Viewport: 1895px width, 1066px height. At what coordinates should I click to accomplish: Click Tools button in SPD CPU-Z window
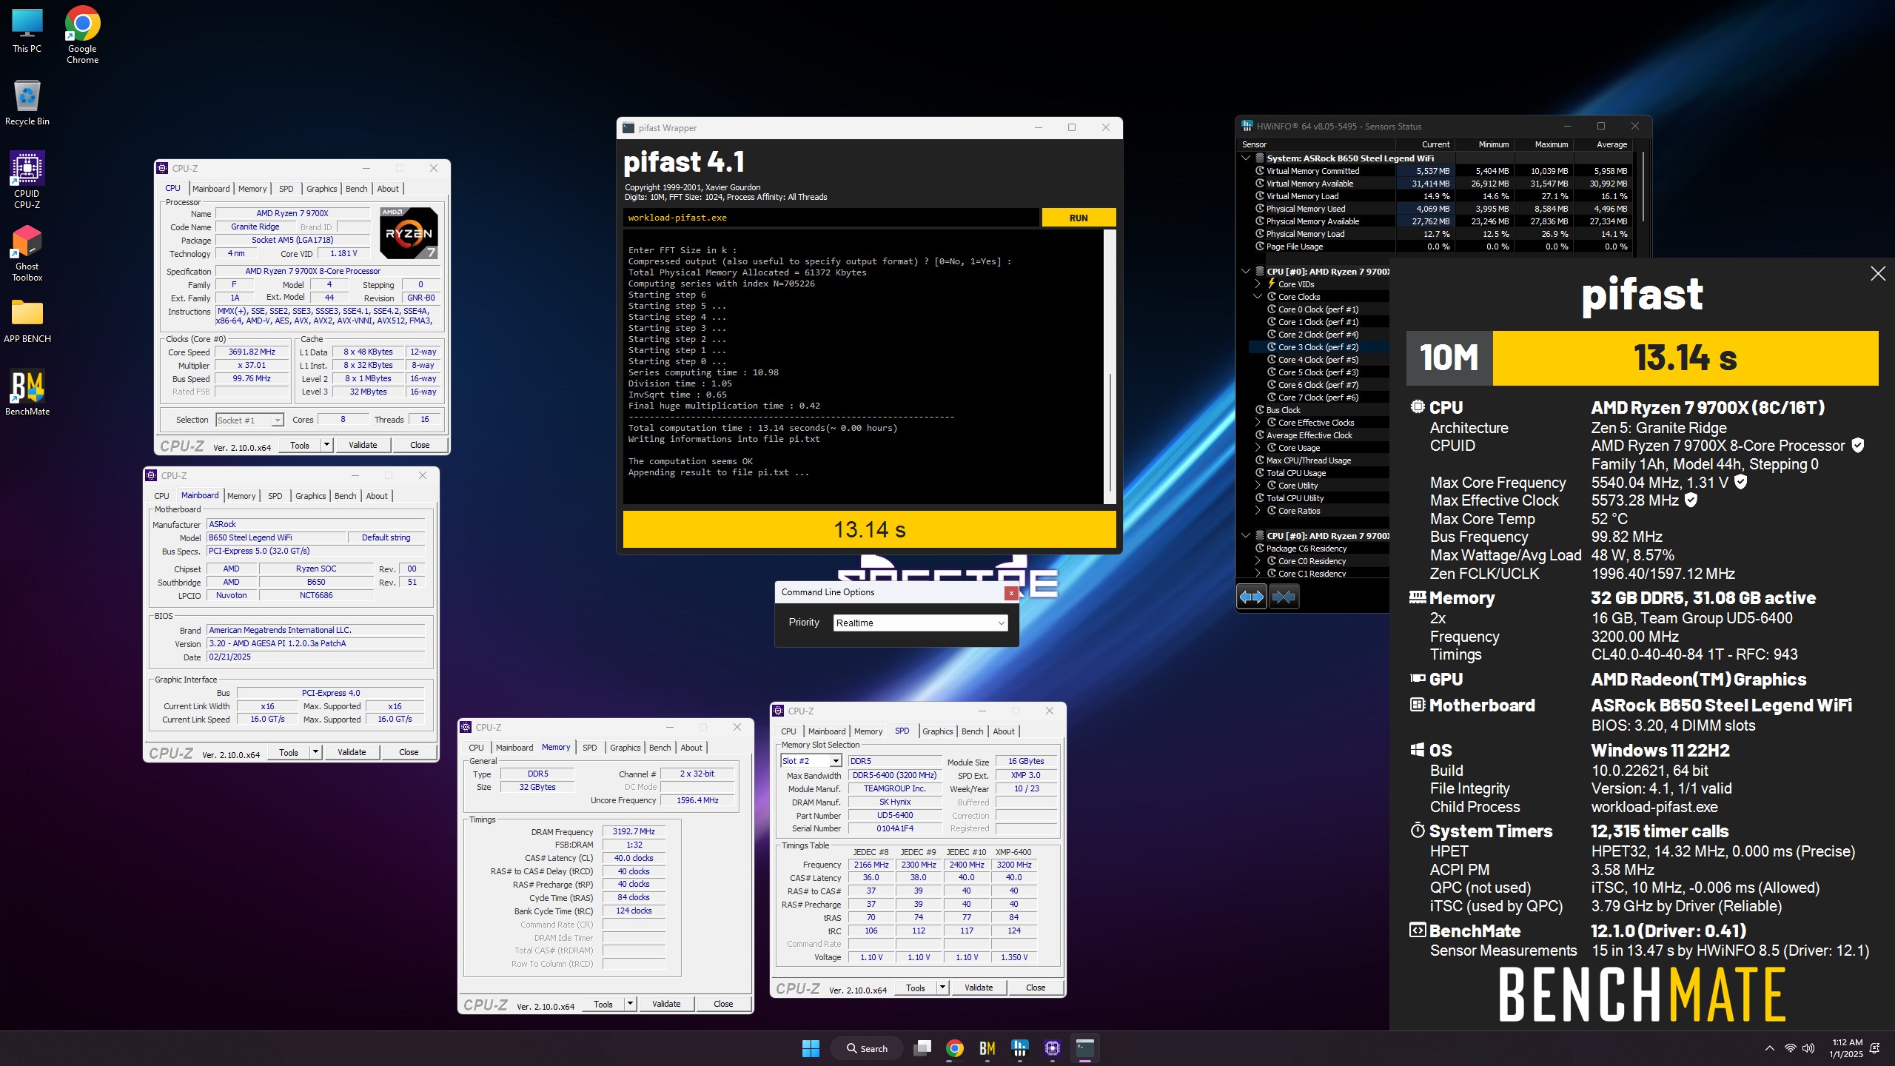pyautogui.click(x=916, y=988)
